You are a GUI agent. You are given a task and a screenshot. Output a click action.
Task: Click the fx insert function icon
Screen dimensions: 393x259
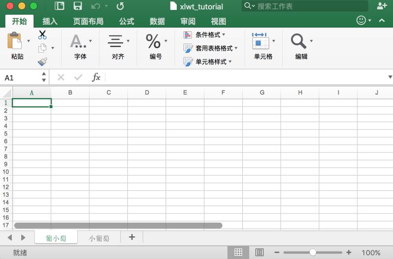coord(96,77)
